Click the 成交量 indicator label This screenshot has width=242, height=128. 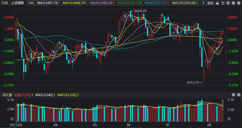7,95
